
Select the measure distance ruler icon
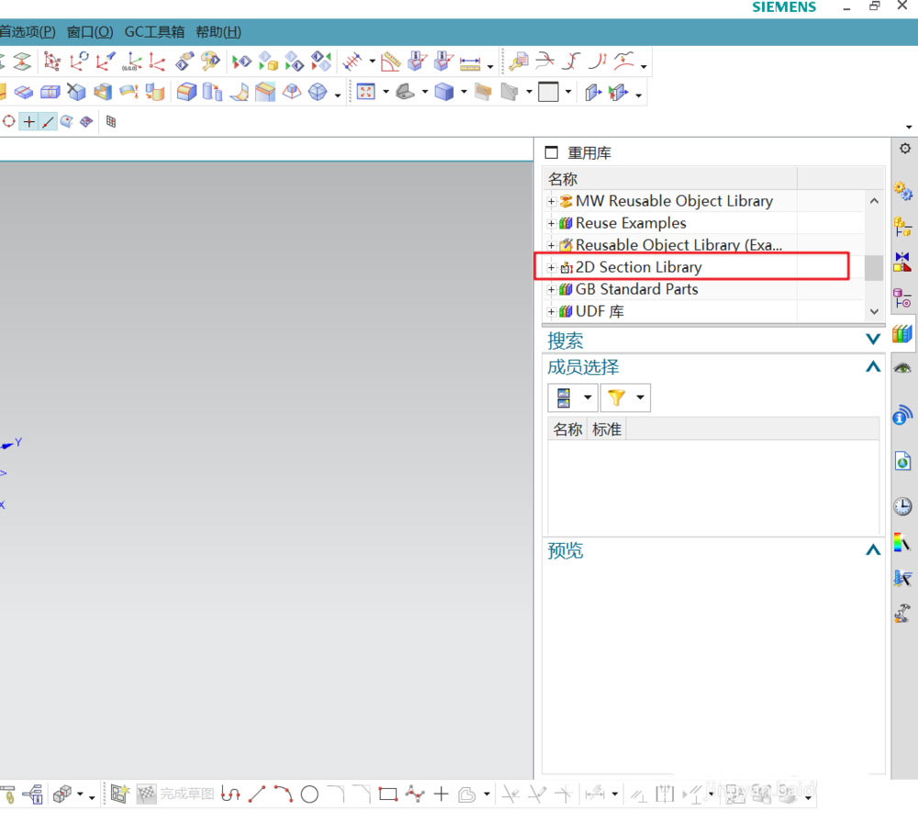pyautogui.click(x=470, y=62)
